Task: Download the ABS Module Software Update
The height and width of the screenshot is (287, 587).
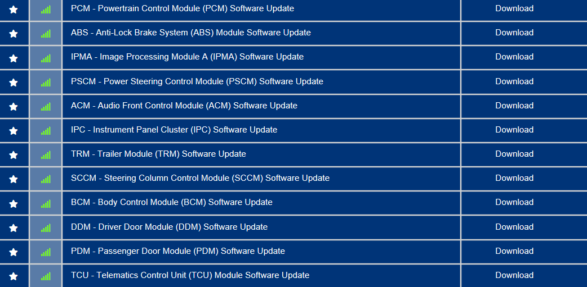Action: 514,33
